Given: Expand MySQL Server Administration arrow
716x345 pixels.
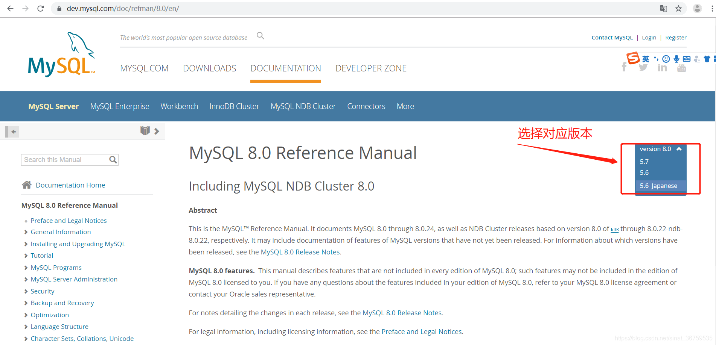Looking at the screenshot, I should click(26, 279).
